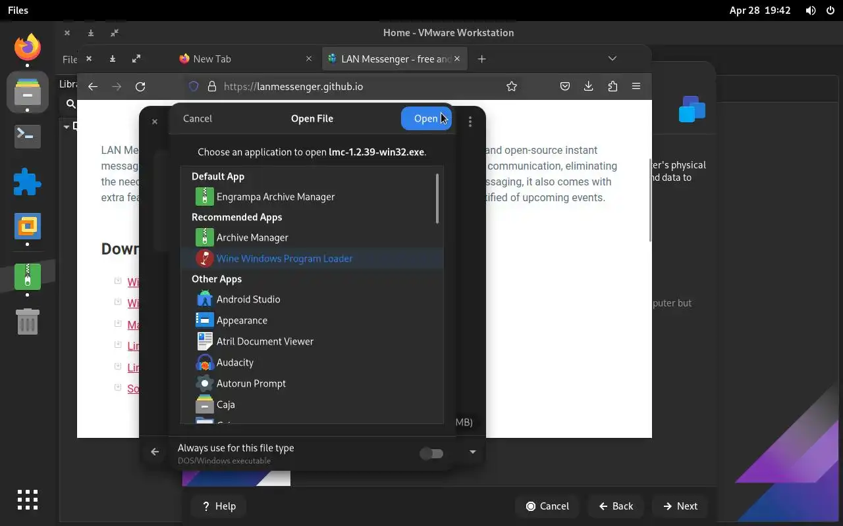Click the blue Open button
The width and height of the screenshot is (843, 526).
426,118
